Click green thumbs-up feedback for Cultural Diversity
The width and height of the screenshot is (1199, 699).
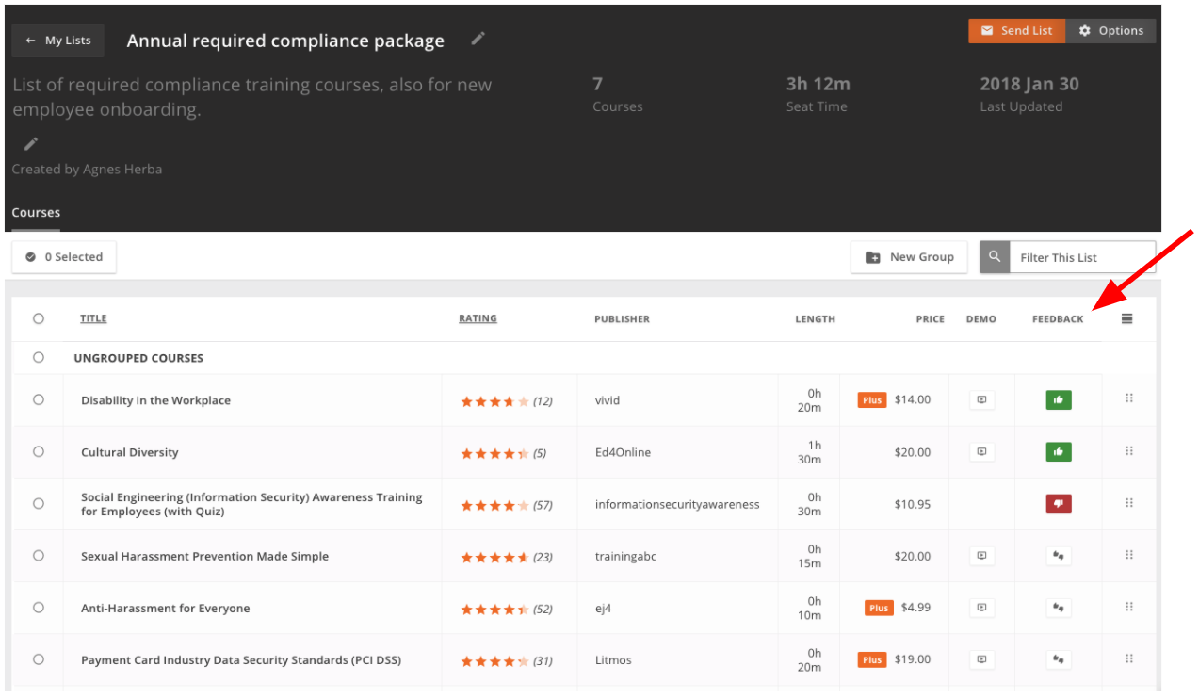point(1059,452)
